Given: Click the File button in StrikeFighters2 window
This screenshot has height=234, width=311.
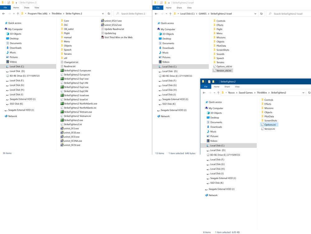Looking at the screenshot, I should (206, 87).
